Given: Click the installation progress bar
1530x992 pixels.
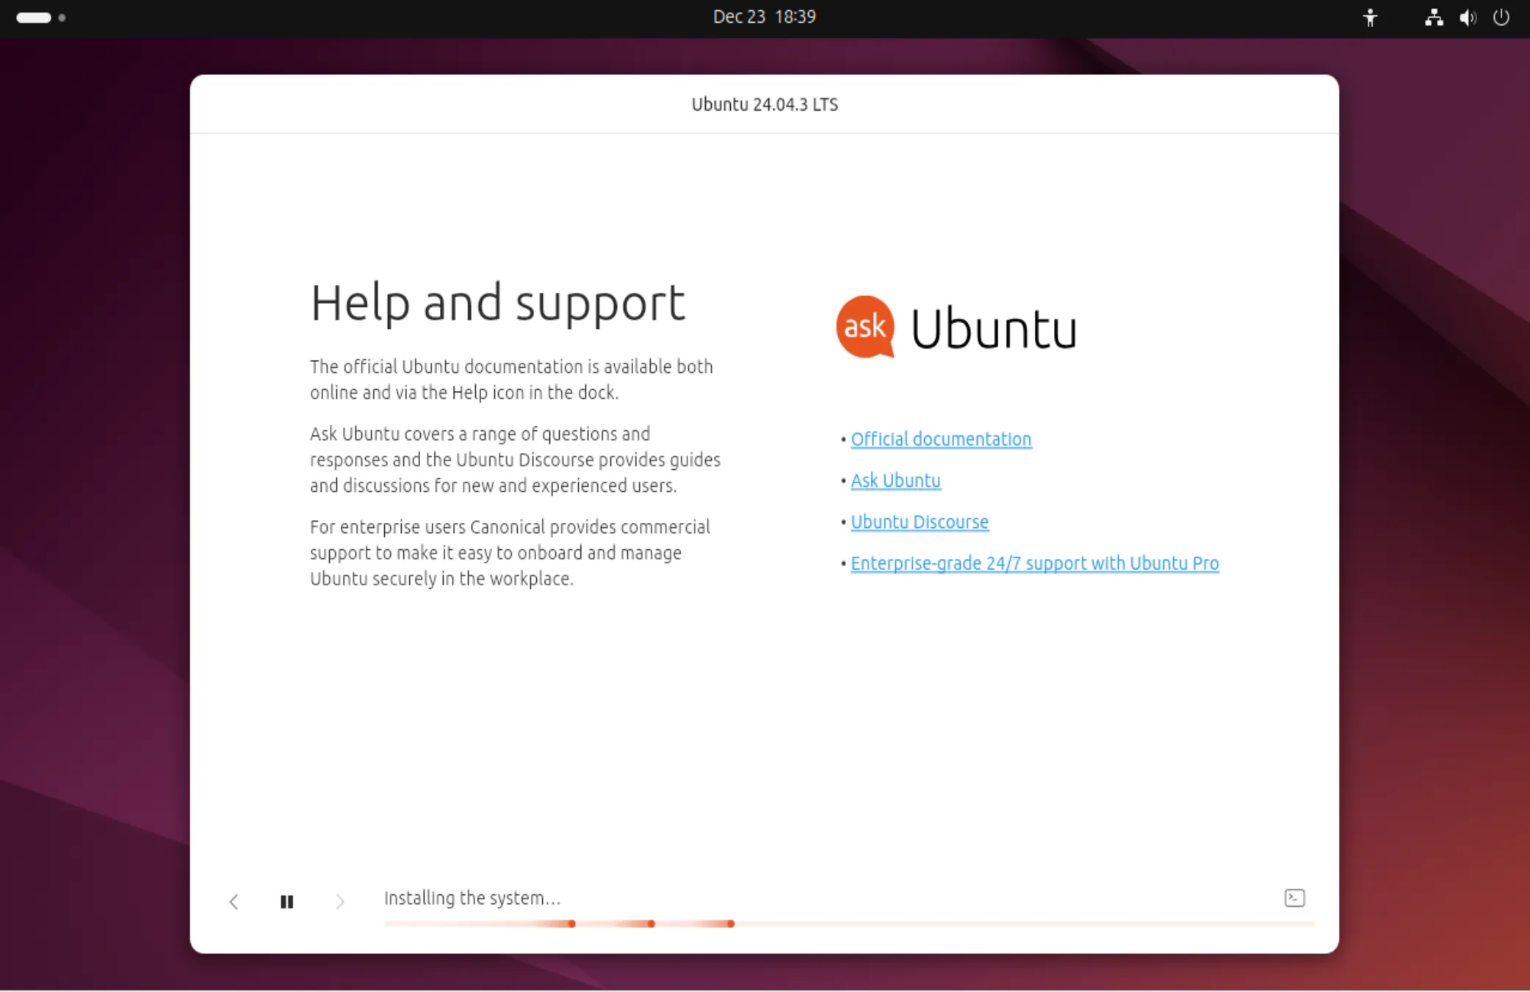Looking at the screenshot, I should pyautogui.click(x=848, y=924).
